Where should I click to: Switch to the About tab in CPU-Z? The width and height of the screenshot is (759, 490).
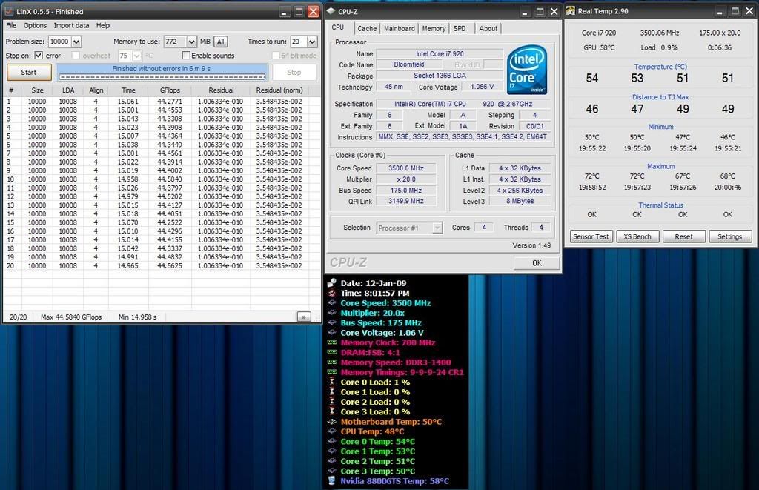pyautogui.click(x=488, y=29)
